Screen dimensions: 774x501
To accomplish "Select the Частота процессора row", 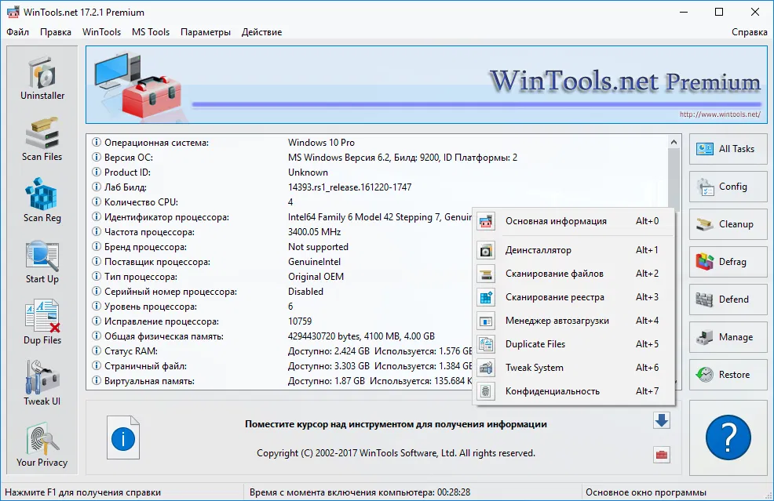I will (x=281, y=232).
